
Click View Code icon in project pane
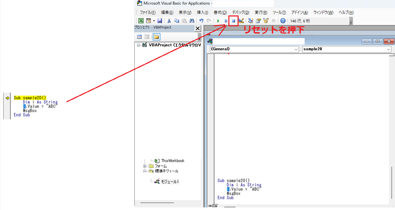pyautogui.click(x=139, y=37)
